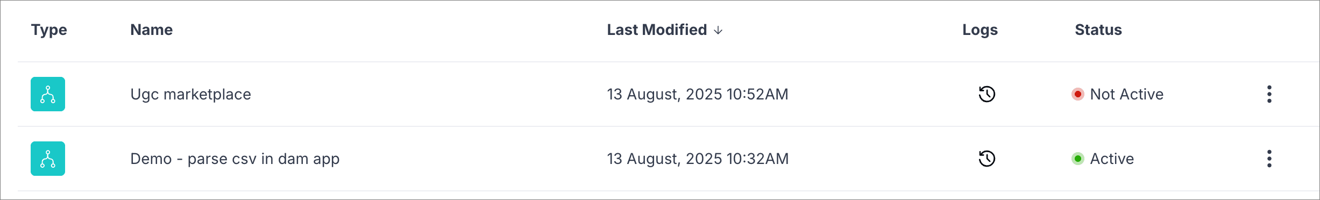Click green Active status dot
Image resolution: width=1320 pixels, height=200 pixels.
point(1077,159)
